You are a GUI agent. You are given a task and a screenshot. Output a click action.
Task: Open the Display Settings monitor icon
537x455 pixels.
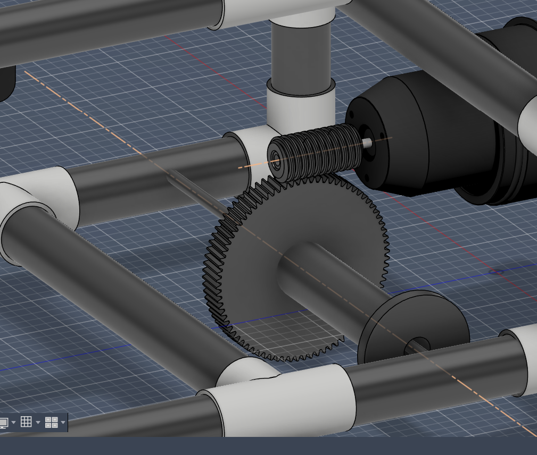coord(3,423)
